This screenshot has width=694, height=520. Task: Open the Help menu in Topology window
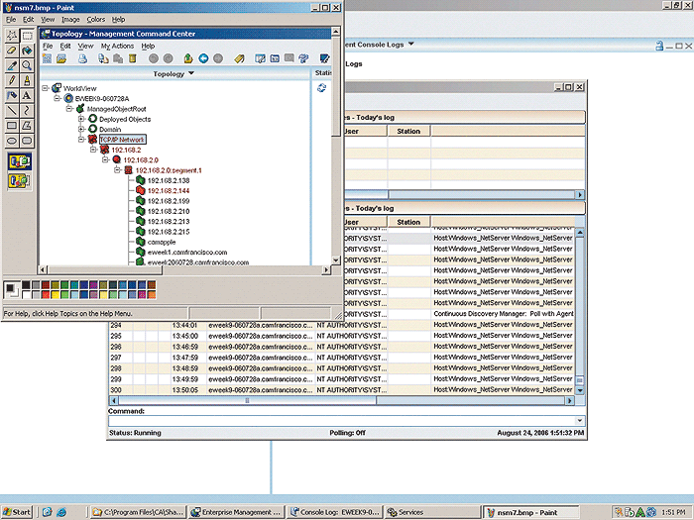tap(148, 46)
